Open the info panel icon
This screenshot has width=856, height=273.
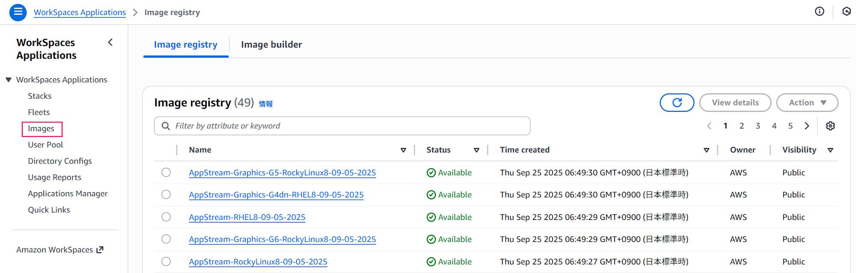pyautogui.click(x=819, y=12)
